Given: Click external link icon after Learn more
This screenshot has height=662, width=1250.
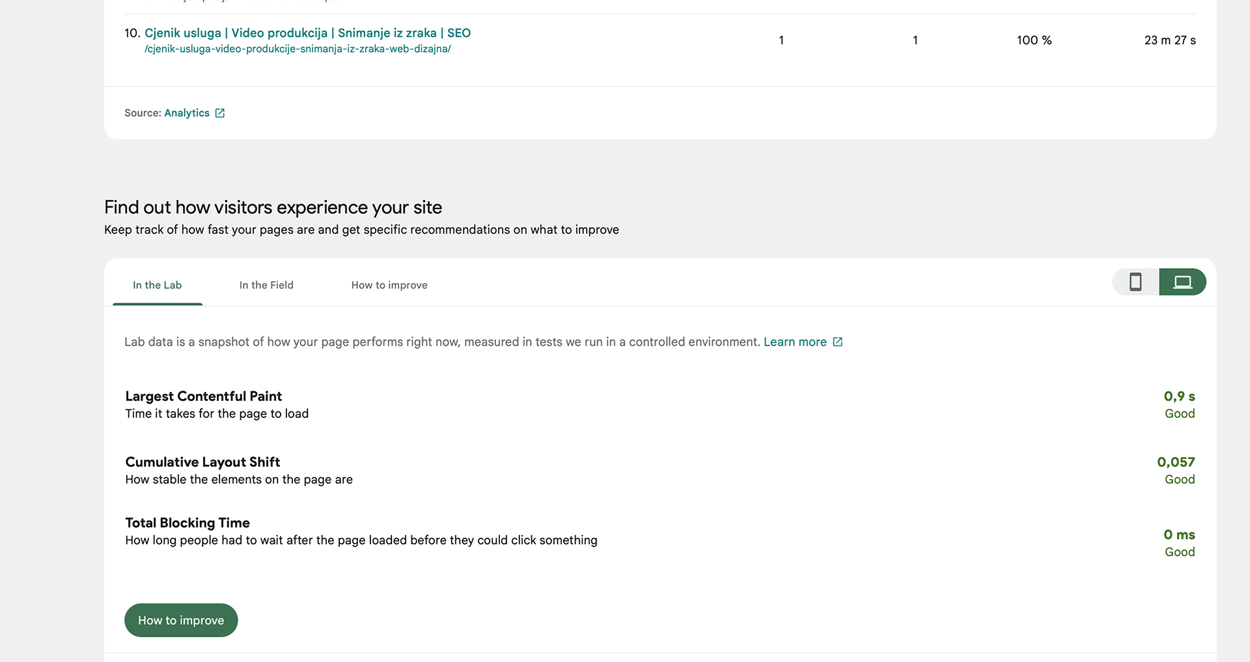Looking at the screenshot, I should [838, 342].
